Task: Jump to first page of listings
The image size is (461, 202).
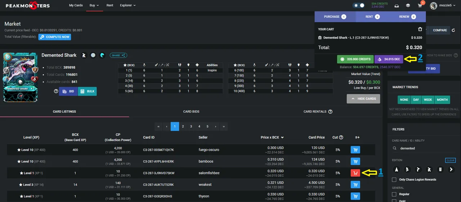Action: pyautogui.click(x=158, y=126)
